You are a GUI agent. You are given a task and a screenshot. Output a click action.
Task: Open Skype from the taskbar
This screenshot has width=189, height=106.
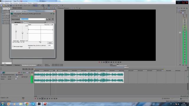pos(33,104)
